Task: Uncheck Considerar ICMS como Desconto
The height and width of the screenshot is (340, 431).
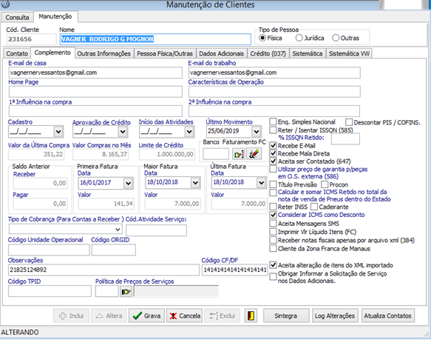Action: pos(273,215)
